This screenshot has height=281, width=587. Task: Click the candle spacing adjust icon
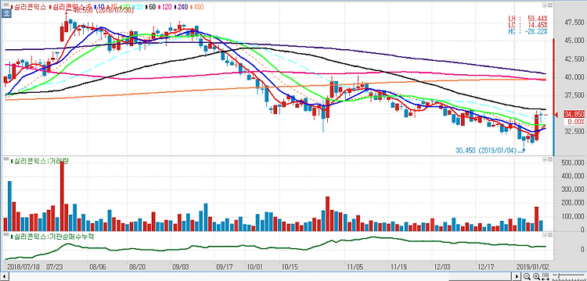click(x=546, y=276)
